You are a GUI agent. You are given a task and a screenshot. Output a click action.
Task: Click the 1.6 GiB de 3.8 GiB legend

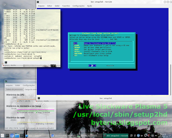point(25,112)
